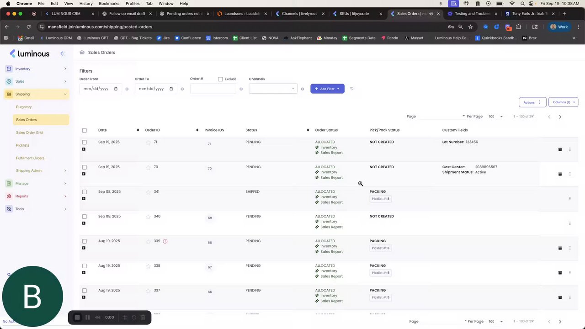Star order 71 as a favorite
The image size is (585, 329).
click(148, 143)
